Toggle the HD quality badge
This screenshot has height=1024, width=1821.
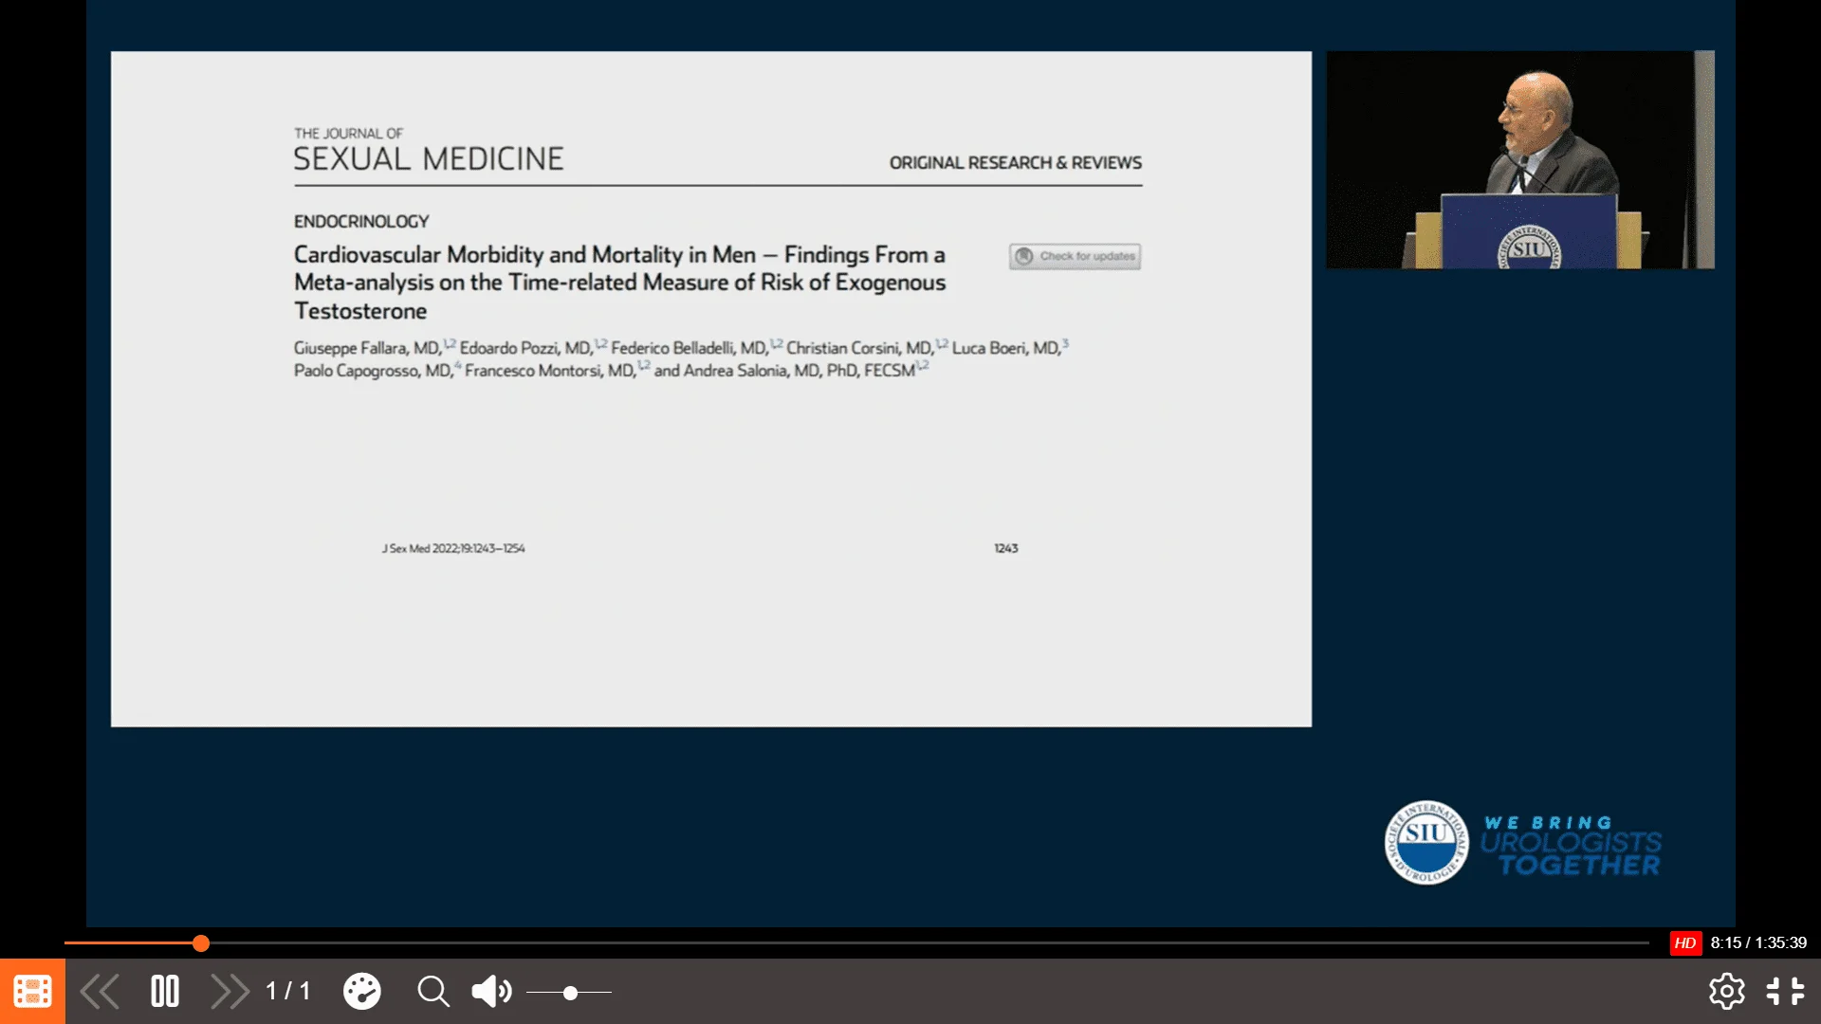[x=1685, y=942]
